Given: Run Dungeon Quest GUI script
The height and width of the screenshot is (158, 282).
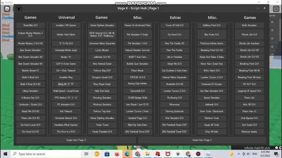Looking at the screenshot, I should [102, 77].
